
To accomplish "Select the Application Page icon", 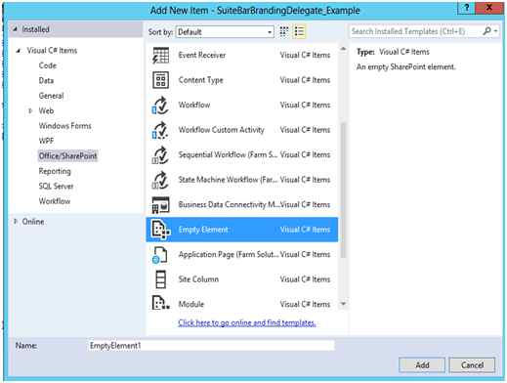I will [x=160, y=255].
